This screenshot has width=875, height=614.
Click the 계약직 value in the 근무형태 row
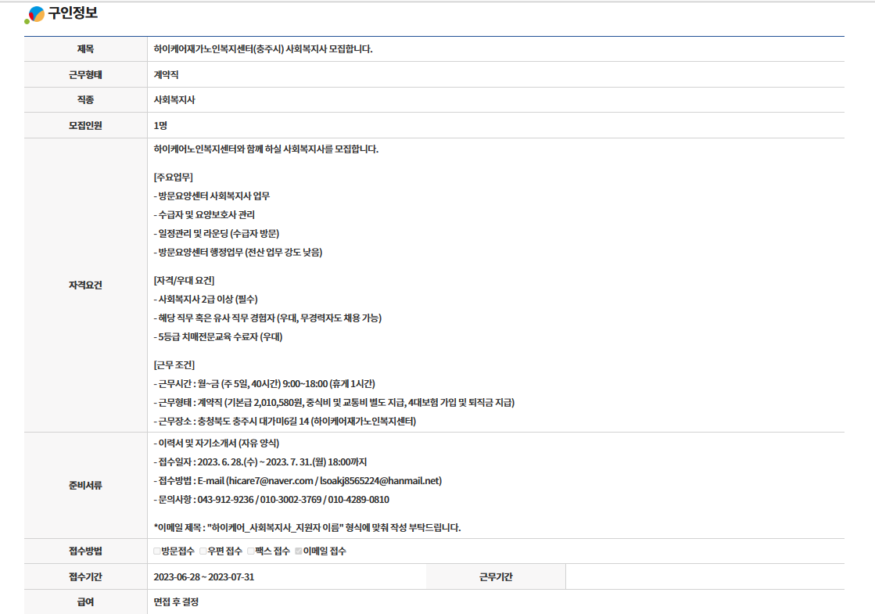(167, 75)
